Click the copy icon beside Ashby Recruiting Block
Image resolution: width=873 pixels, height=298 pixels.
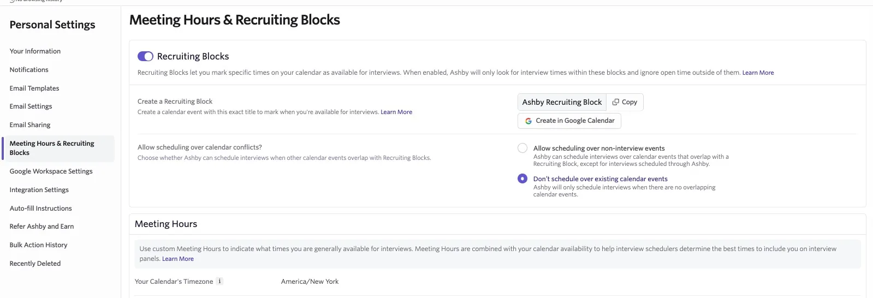[616, 102]
